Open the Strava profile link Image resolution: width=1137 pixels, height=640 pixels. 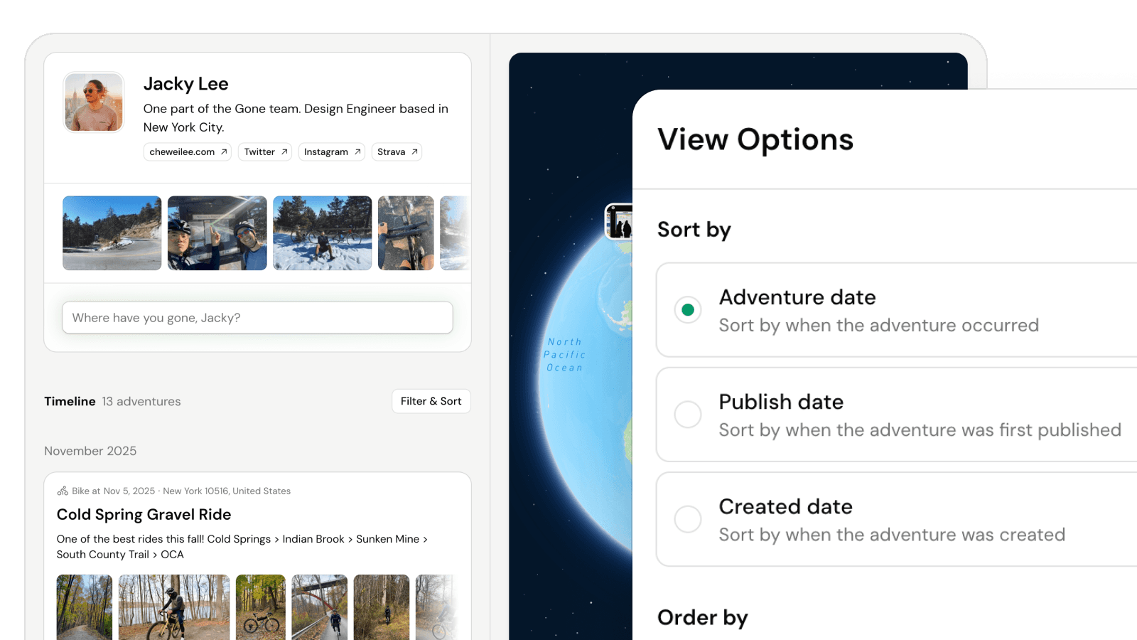397,152
